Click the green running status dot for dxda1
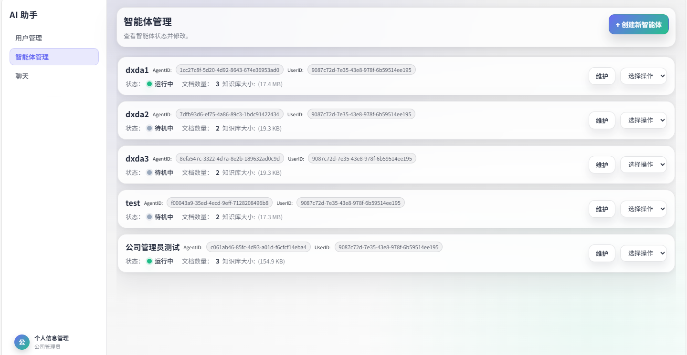Screen dimensions: 687x355 (x=148, y=84)
